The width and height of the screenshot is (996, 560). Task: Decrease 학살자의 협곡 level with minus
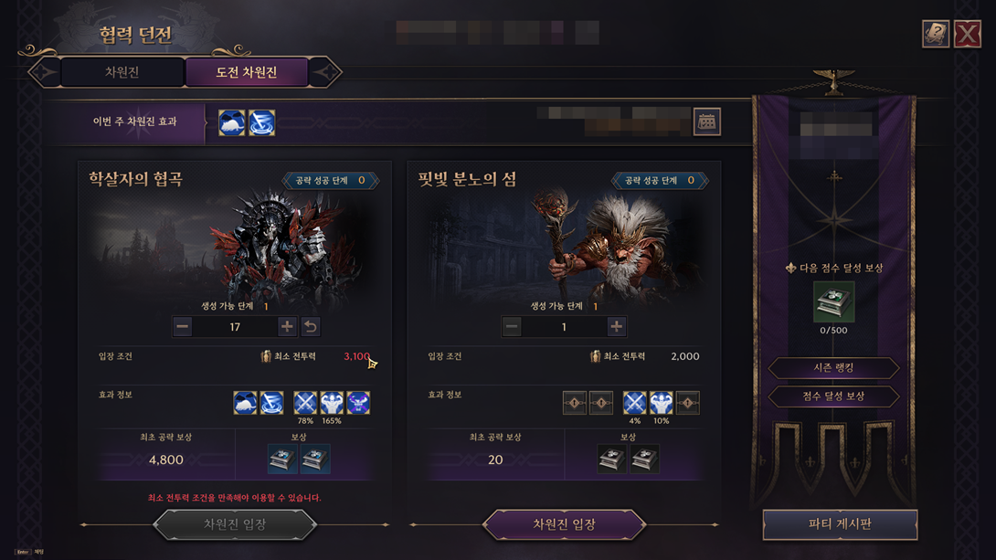pos(183,327)
